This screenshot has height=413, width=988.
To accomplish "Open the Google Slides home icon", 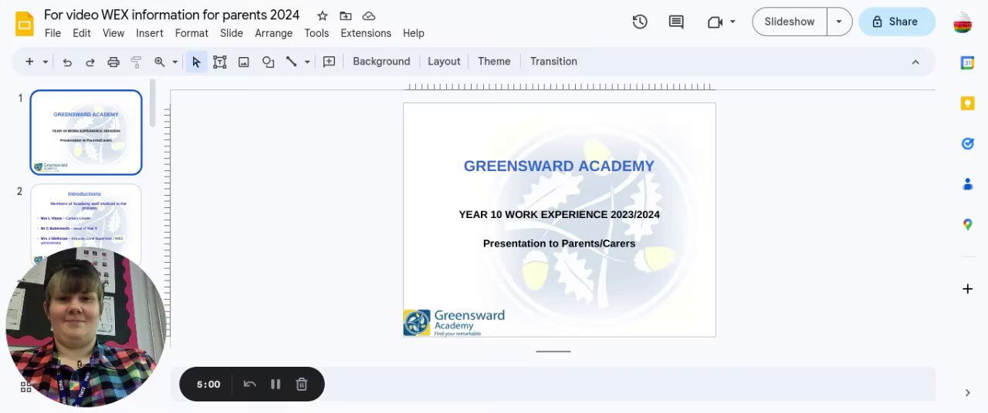I will (x=25, y=23).
